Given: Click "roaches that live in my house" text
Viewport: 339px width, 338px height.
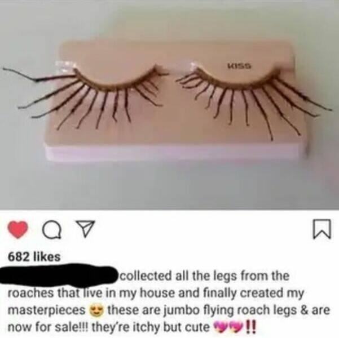Looking at the screenshot, I should click(93, 293).
